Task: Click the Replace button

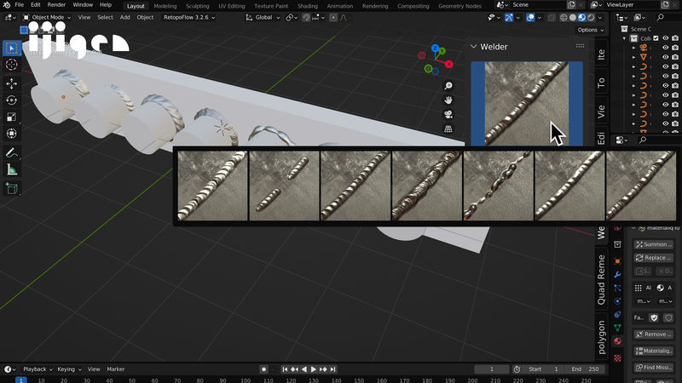Action: 653,258
